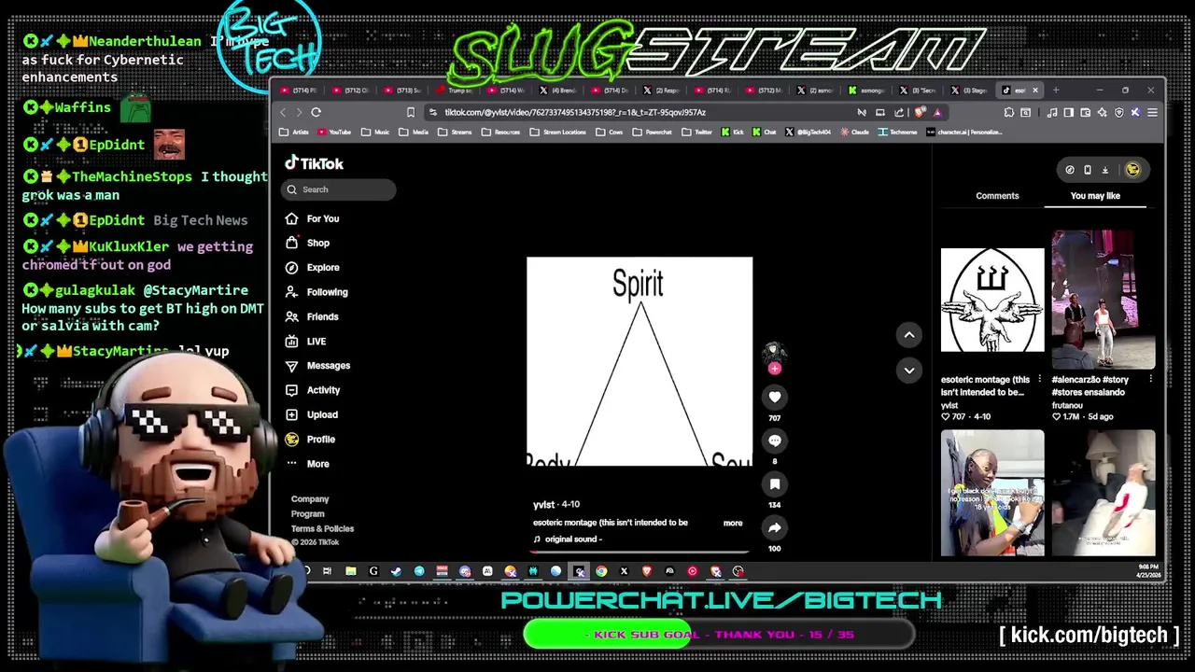Open the Company footer link
This screenshot has width=1195, height=672.
tap(310, 499)
